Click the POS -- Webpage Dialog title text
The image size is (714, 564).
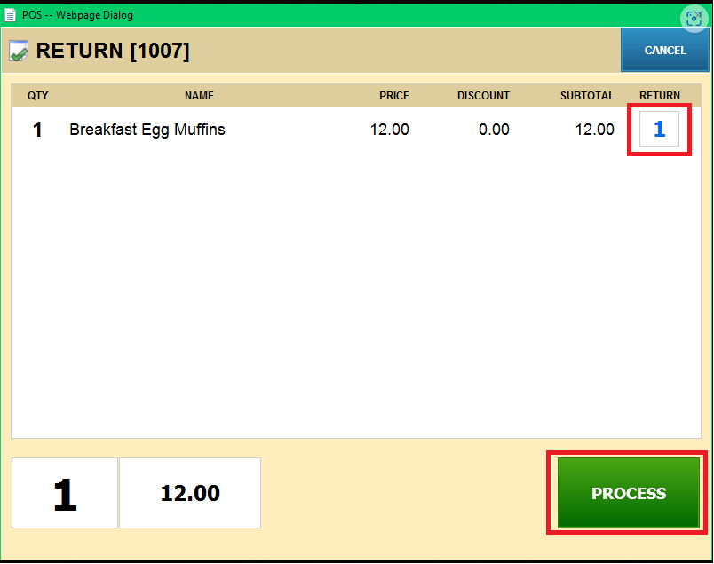click(77, 14)
